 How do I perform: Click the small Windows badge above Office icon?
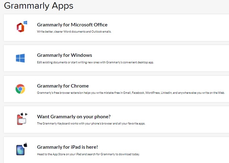(26, 23)
